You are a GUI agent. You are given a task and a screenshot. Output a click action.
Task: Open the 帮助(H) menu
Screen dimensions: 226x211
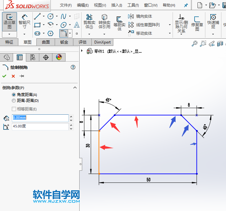169,5
